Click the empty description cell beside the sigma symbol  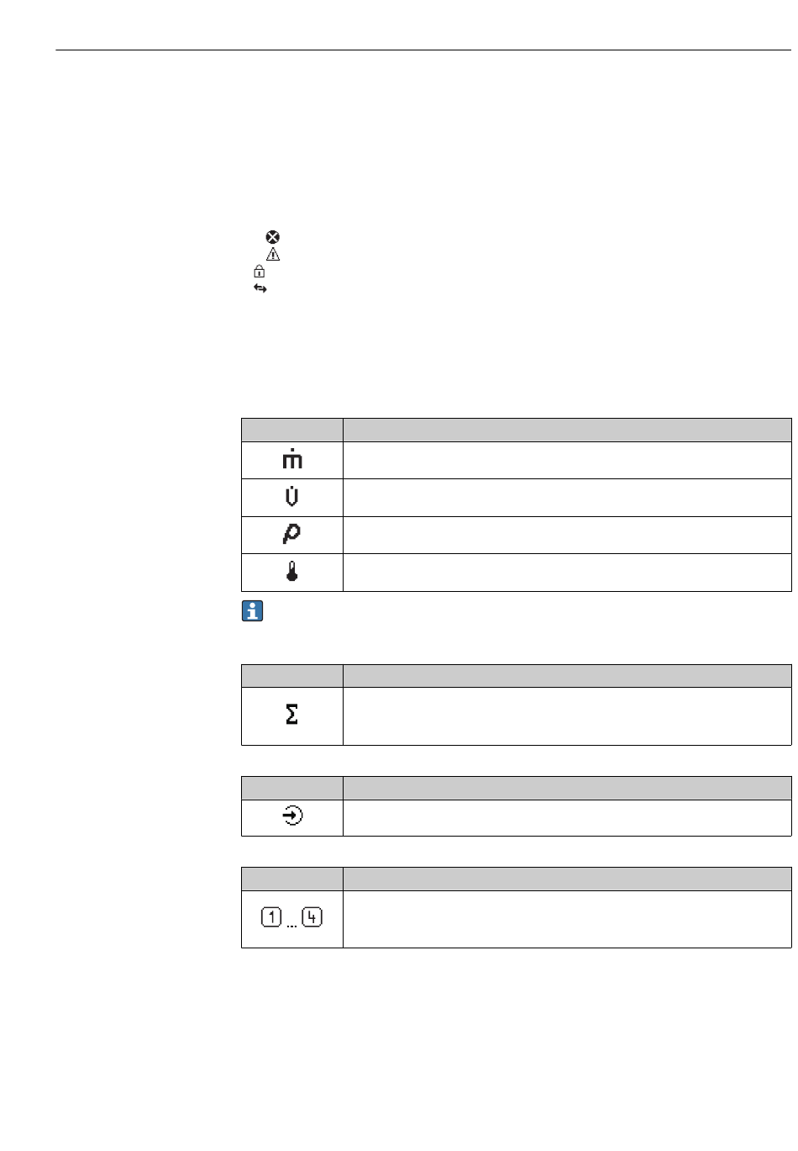point(567,716)
